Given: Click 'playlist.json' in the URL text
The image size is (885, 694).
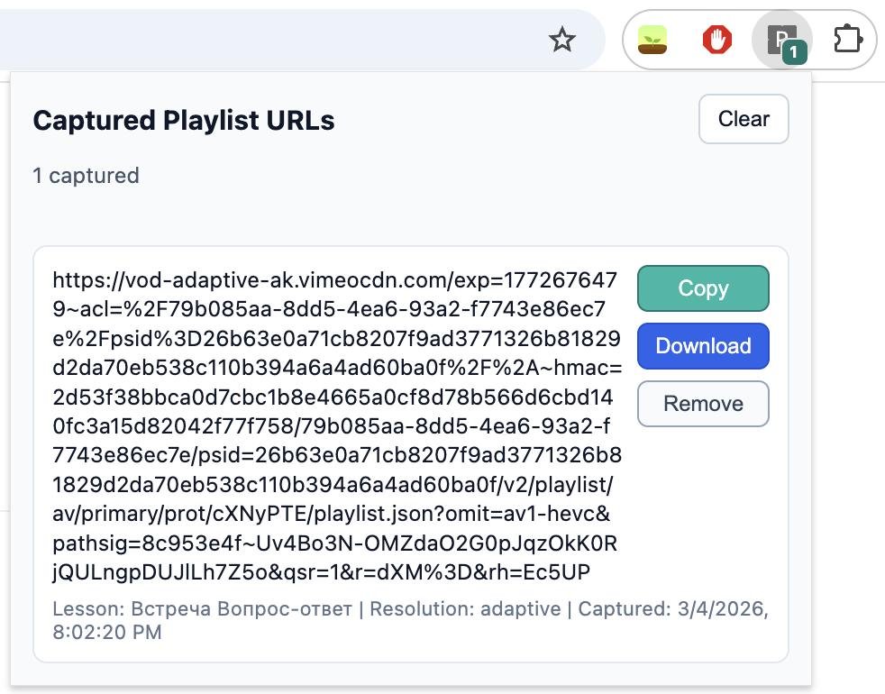Looking at the screenshot, I should pyautogui.click(x=376, y=515).
